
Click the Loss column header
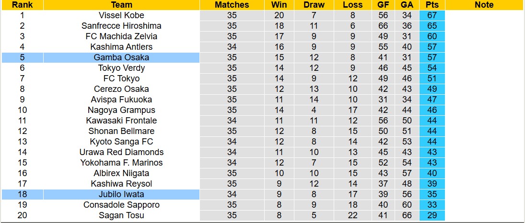353,5
